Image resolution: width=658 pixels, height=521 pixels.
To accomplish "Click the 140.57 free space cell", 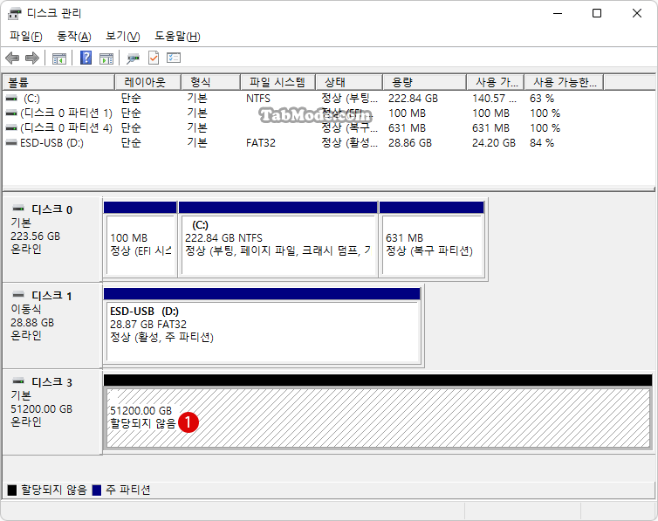I will (x=494, y=98).
